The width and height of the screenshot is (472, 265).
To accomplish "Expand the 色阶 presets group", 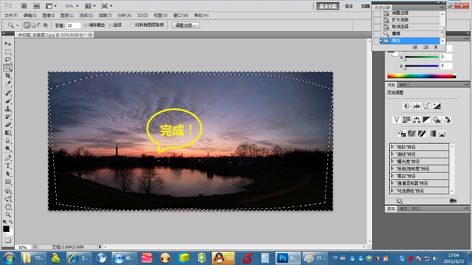I will (419, 147).
